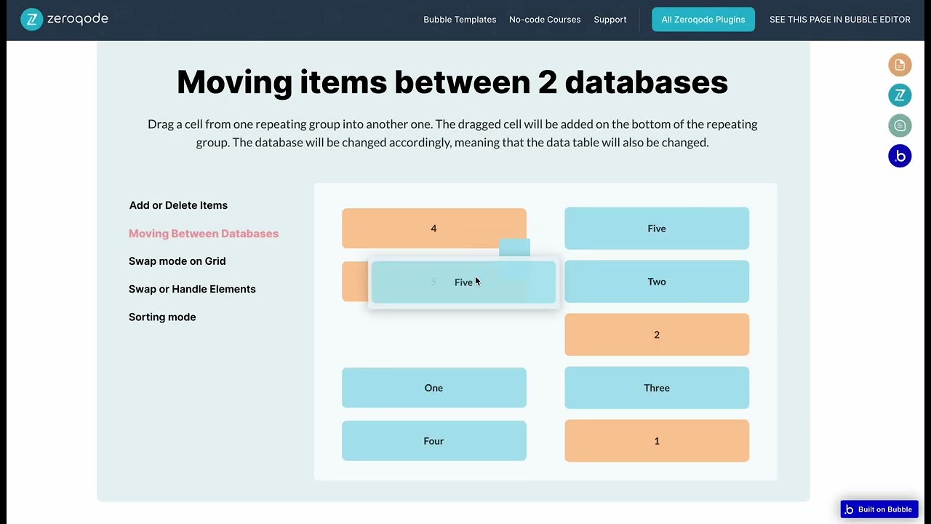This screenshot has width=931, height=524.
Task: Select the blue Four cell
Action: point(434,441)
